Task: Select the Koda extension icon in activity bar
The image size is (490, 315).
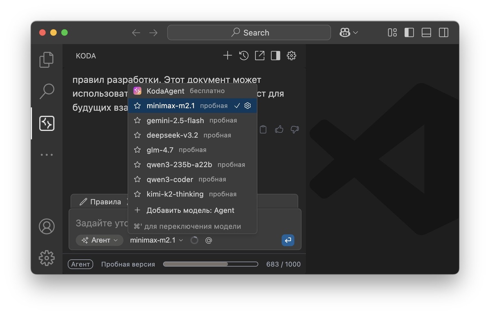Action: 47,123
